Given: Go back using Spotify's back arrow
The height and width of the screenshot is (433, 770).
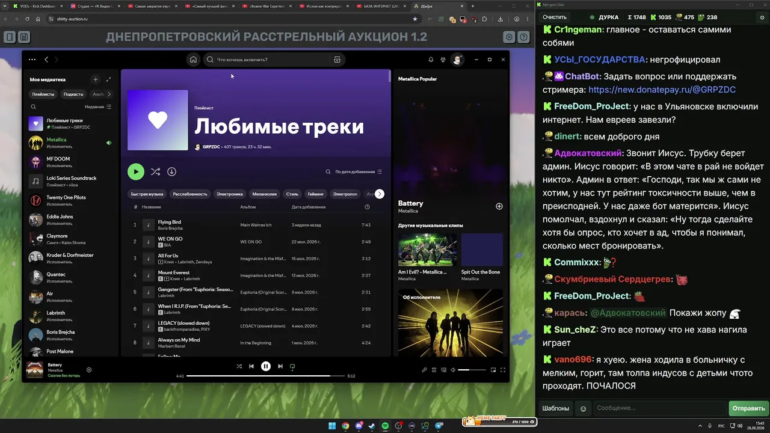Looking at the screenshot, I should click(46, 60).
